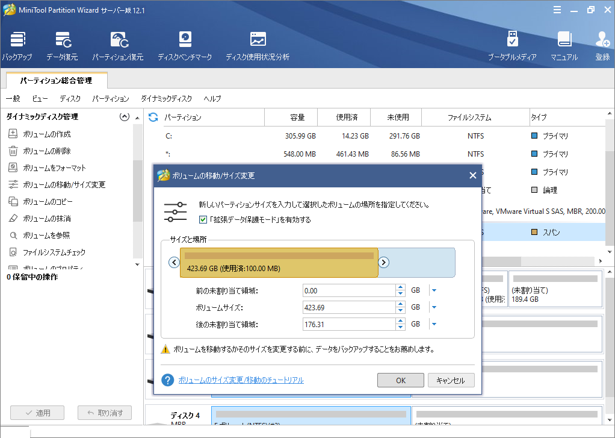This screenshot has width=615, height=438.
Task: Click right arrow beside the volume bar
Action: [383, 262]
